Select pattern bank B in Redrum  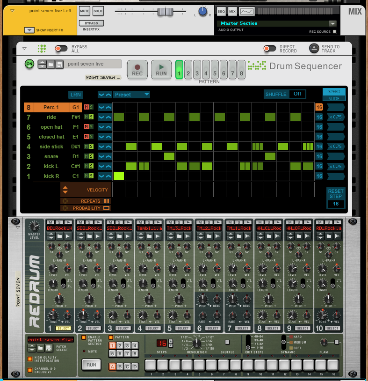coord(120,366)
